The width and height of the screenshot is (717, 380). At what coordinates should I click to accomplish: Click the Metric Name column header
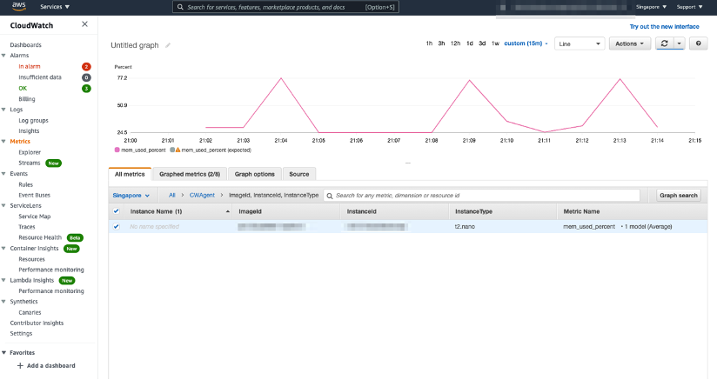point(581,211)
